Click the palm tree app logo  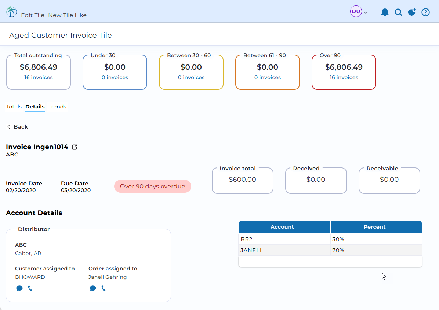[x=11, y=12]
